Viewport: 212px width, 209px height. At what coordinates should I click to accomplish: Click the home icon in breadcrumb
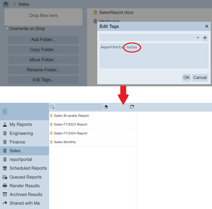(x=6, y=4)
